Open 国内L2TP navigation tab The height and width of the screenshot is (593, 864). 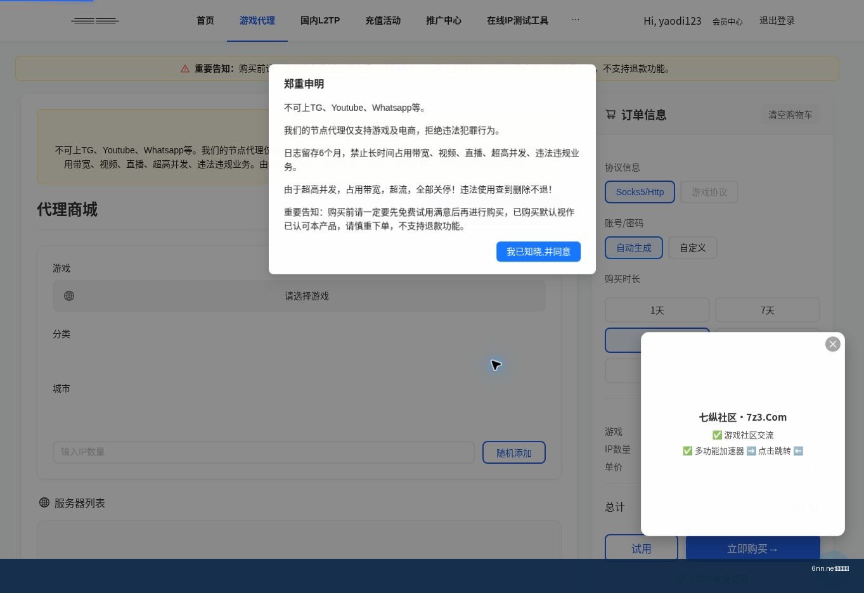(x=320, y=20)
